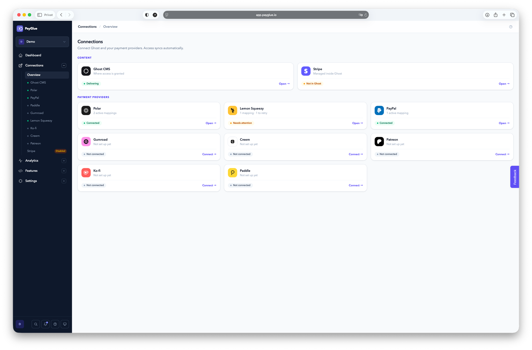Expand the Features sidebar section

point(64,171)
